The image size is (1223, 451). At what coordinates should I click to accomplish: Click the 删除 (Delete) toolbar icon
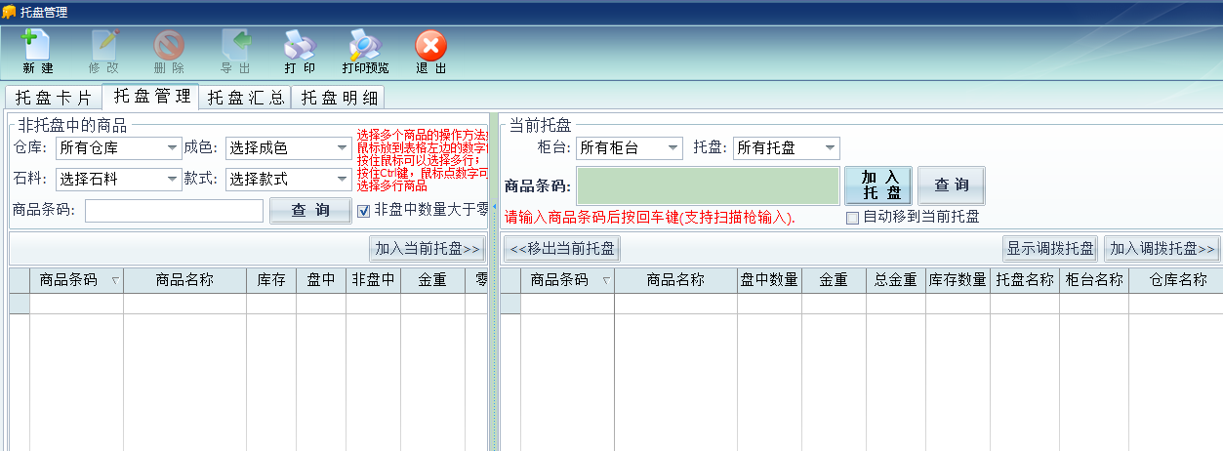coord(169,45)
